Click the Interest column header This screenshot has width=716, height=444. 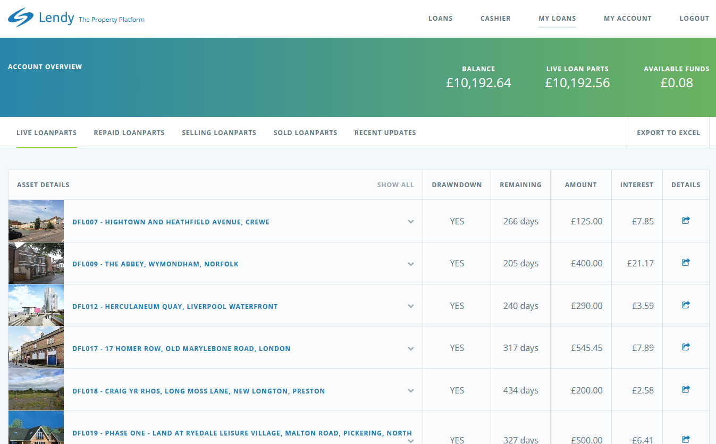click(637, 185)
